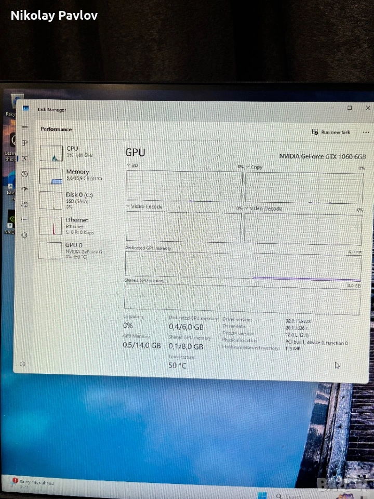This screenshot has height=499, width=374.
Task: Open the Video Encode engine dropdown
Action: 128,206
